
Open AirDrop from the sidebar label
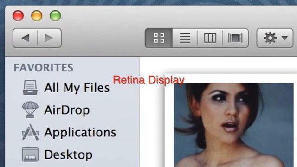67,110
